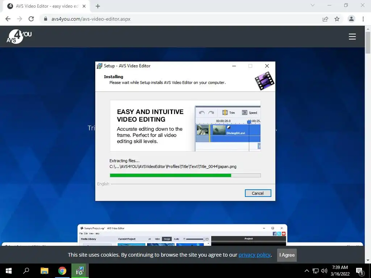Click the easy video editing banner
The height and width of the screenshot is (278, 371).
pyautogui.click(x=185, y=126)
